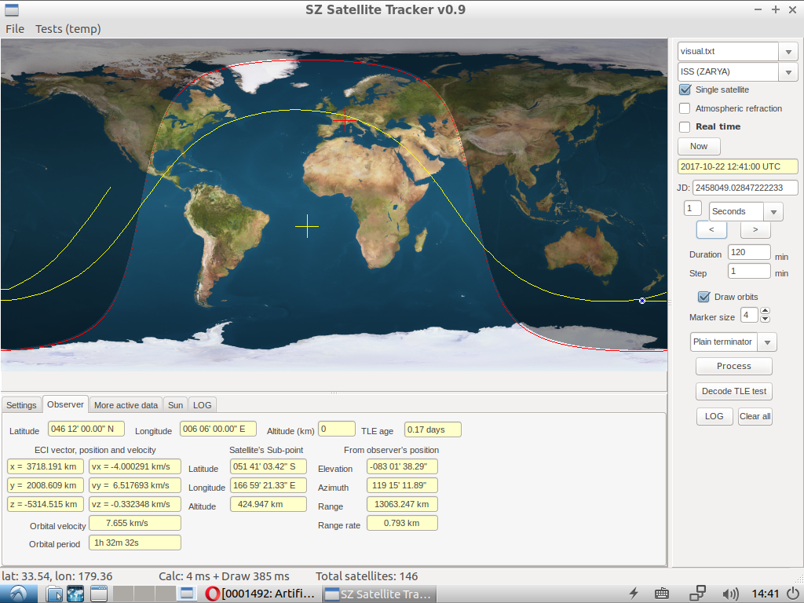Open the LOG tab
Screen dimensions: 804x603
point(202,405)
